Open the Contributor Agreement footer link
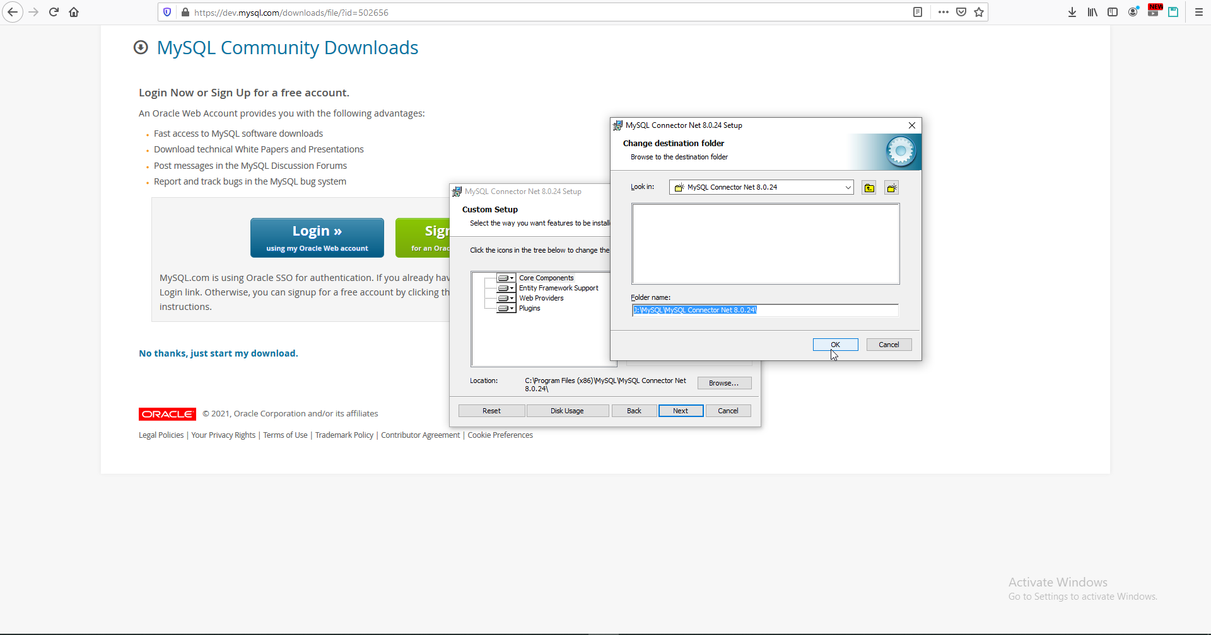This screenshot has width=1211, height=635. [x=421, y=435]
